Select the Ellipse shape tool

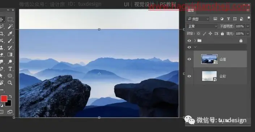click(x=10, y=76)
